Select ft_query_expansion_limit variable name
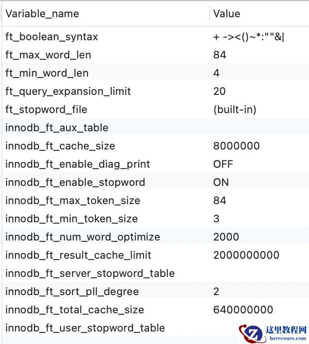 68,92
